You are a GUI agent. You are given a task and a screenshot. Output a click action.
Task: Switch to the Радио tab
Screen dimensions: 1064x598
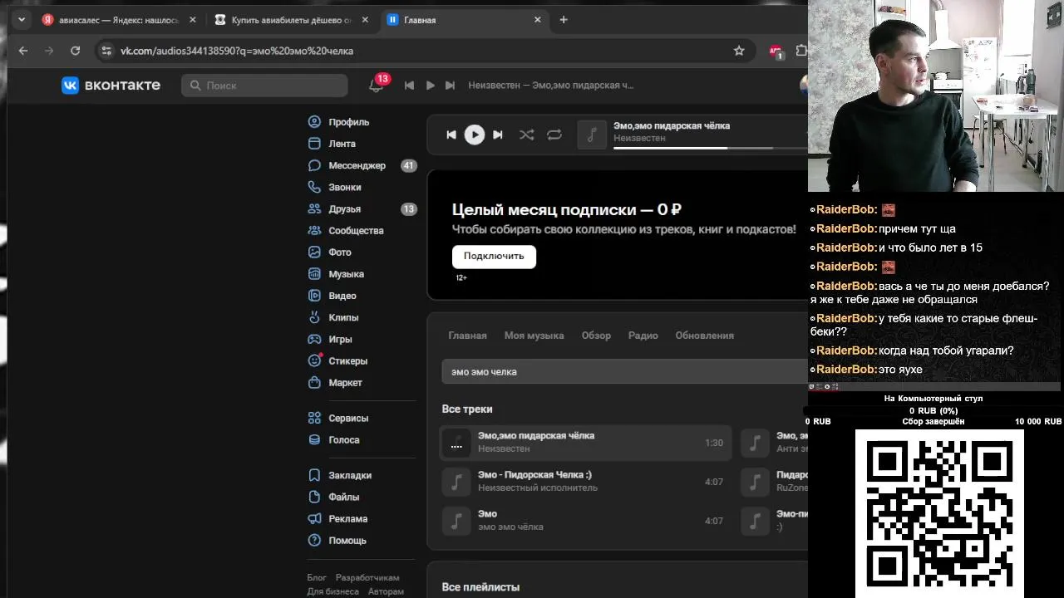tap(643, 336)
